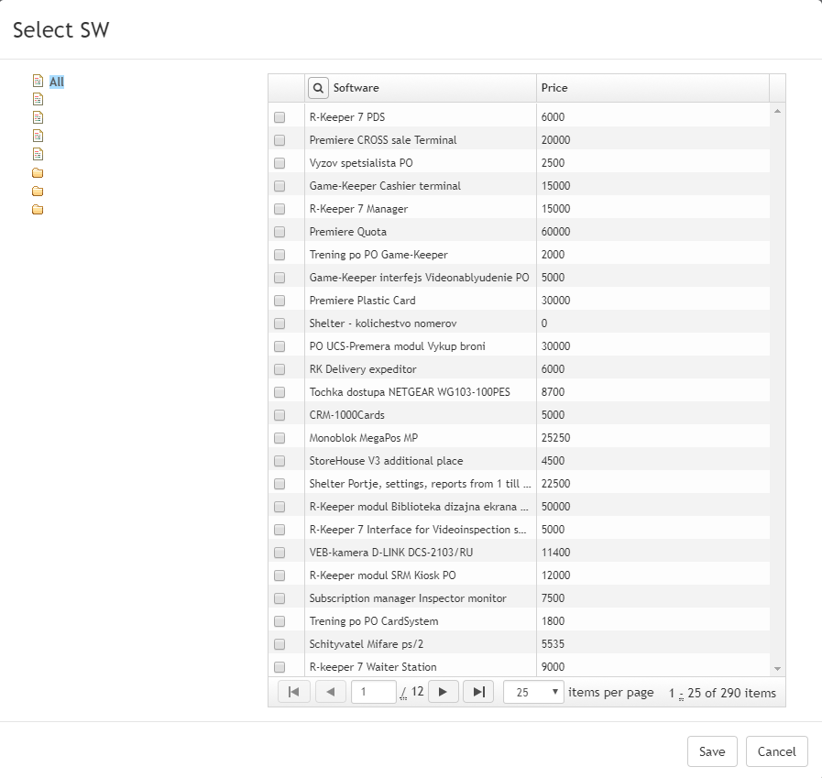Tick checkbox for CRM-1000Cards
Screen dimensions: 822x778
[x=279, y=415]
